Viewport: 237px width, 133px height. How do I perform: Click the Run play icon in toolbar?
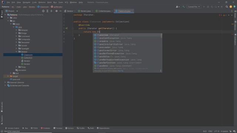[x=204, y=7]
